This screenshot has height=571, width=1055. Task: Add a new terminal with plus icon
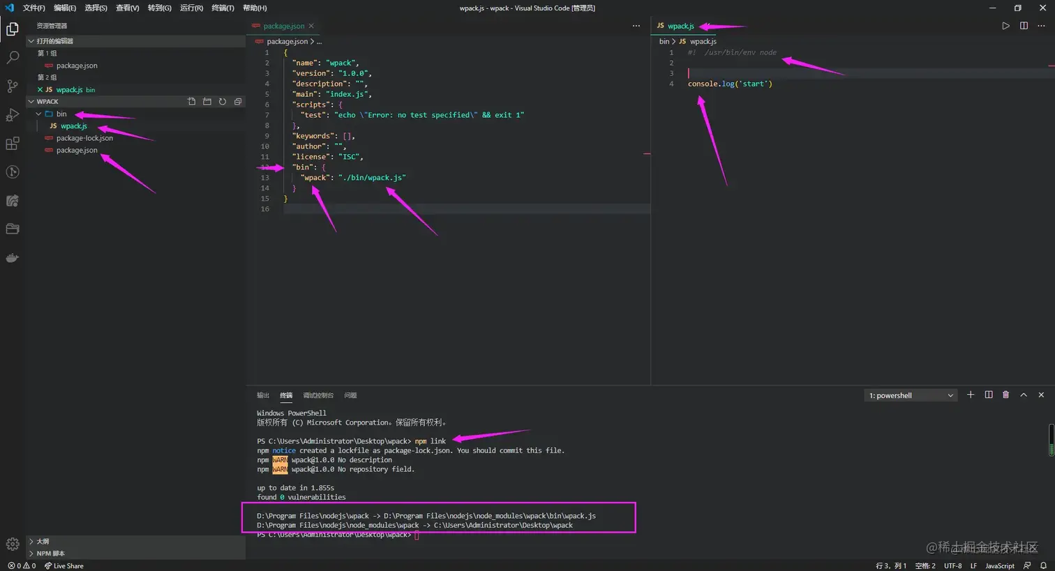pyautogui.click(x=971, y=395)
